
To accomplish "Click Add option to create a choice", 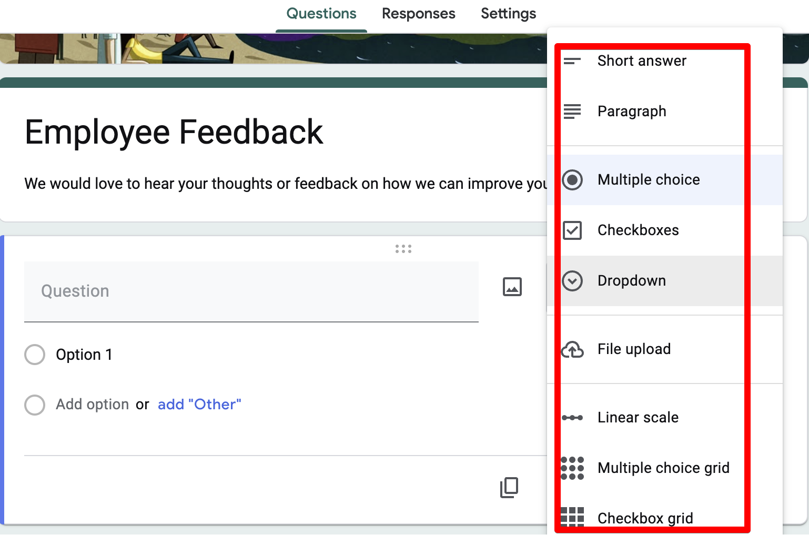I will pyautogui.click(x=92, y=404).
